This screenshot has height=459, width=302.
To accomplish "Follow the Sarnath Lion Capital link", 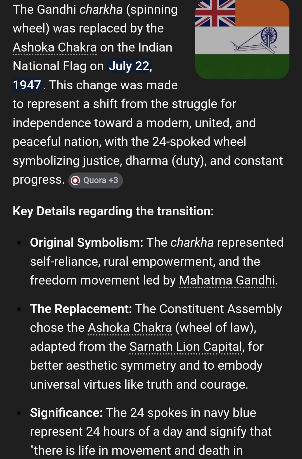I will point(186,347).
